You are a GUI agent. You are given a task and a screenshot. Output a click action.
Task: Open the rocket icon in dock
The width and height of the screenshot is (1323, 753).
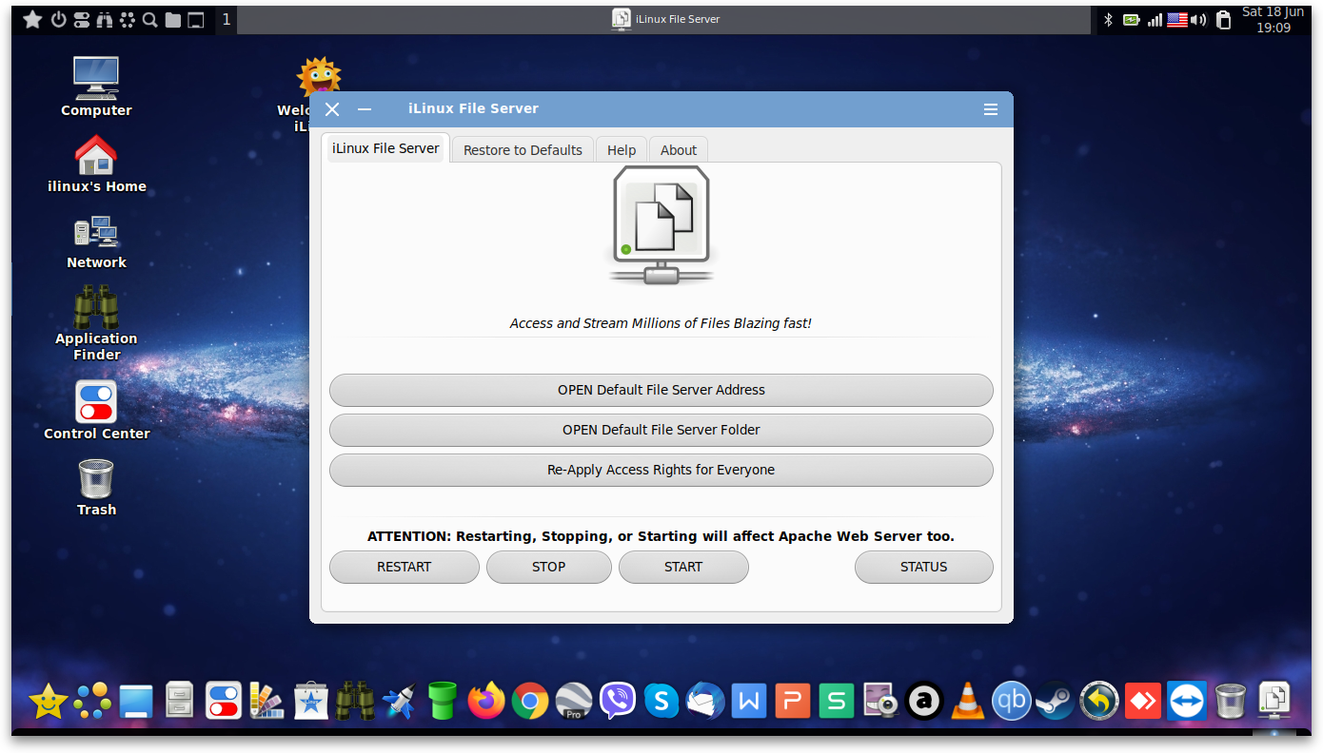(399, 703)
